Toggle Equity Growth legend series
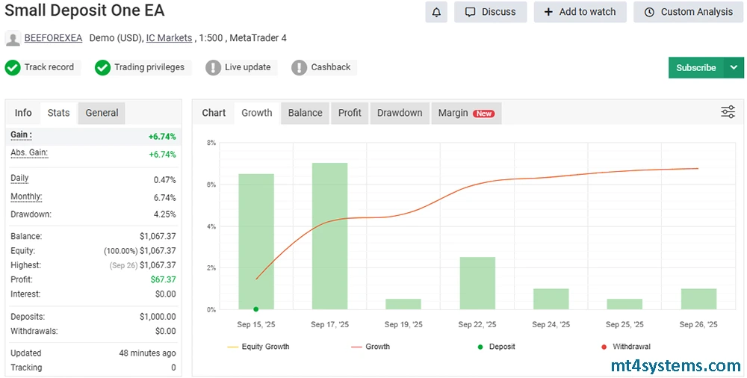This screenshot has height=378, width=747. point(257,347)
